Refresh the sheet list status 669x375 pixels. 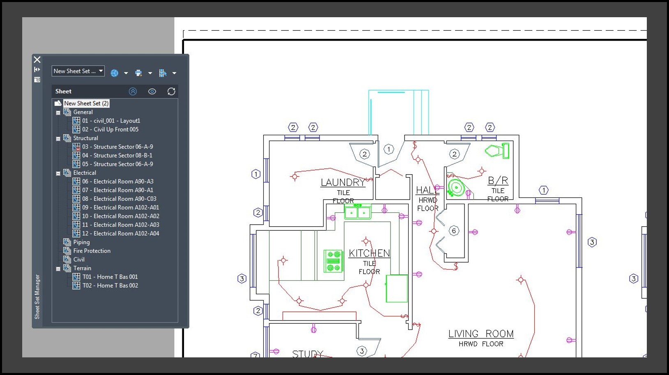[x=171, y=91]
